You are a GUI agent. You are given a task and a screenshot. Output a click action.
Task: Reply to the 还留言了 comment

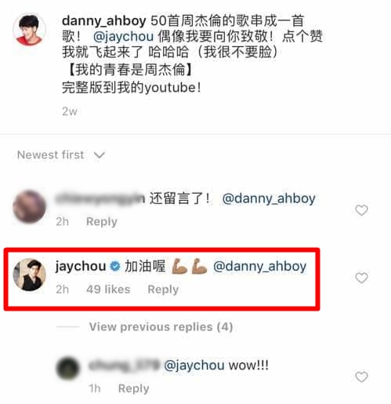(102, 222)
